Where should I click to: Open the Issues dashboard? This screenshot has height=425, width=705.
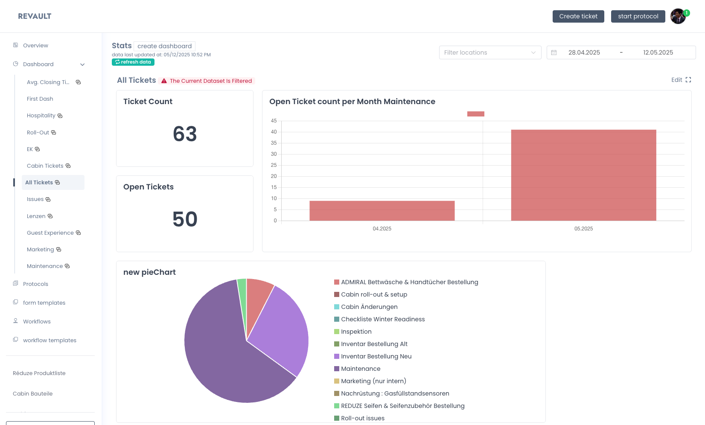(35, 199)
